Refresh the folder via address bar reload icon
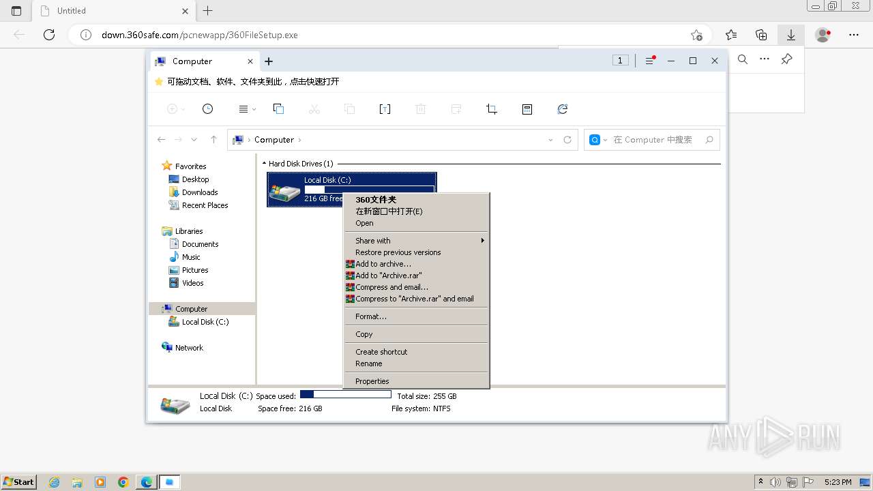Viewport: 873px width, 491px height. pyautogui.click(x=567, y=140)
